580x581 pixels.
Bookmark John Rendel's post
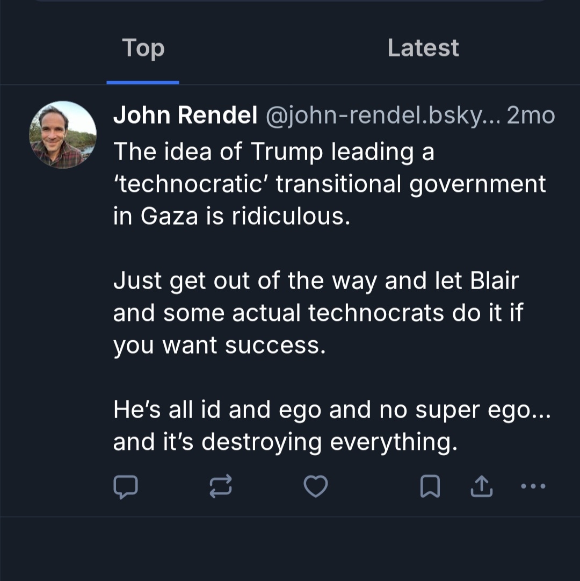430,487
